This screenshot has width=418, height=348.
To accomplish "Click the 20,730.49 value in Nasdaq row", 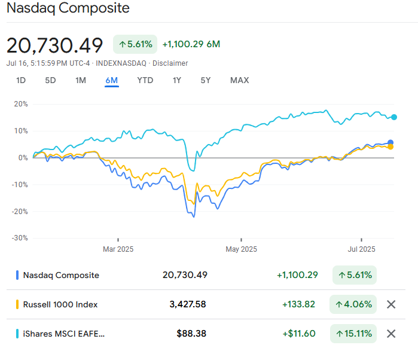I will 185,275.
